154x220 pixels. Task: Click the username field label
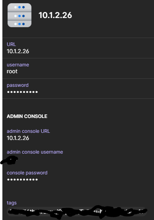18,65
